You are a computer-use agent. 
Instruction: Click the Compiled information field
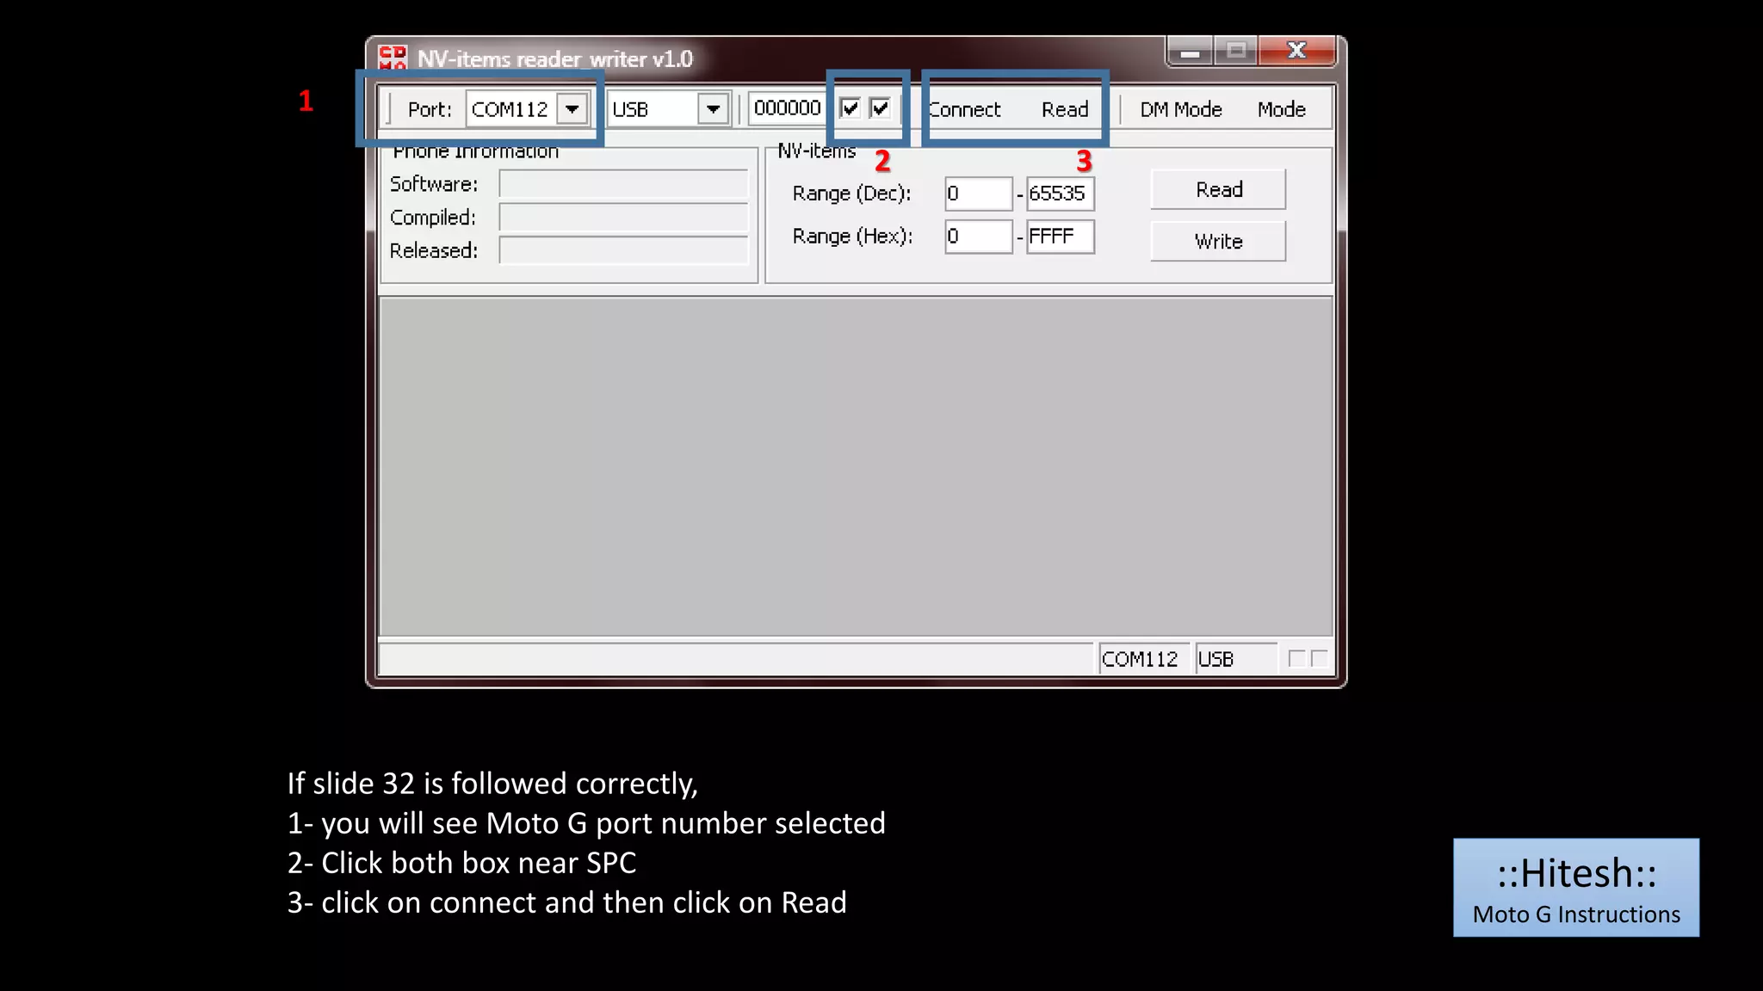[x=623, y=218]
